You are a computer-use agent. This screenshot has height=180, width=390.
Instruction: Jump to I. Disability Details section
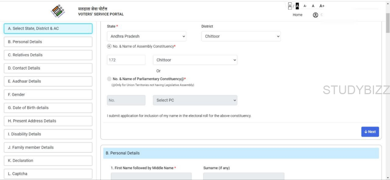[x=48, y=134]
